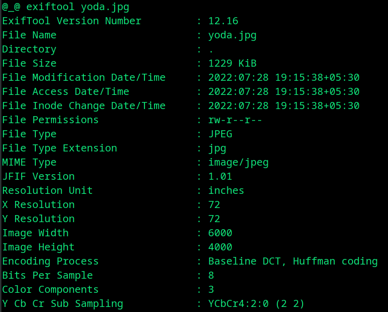
Task: Click the File Name value yoda.jpg
Action: click(232, 35)
